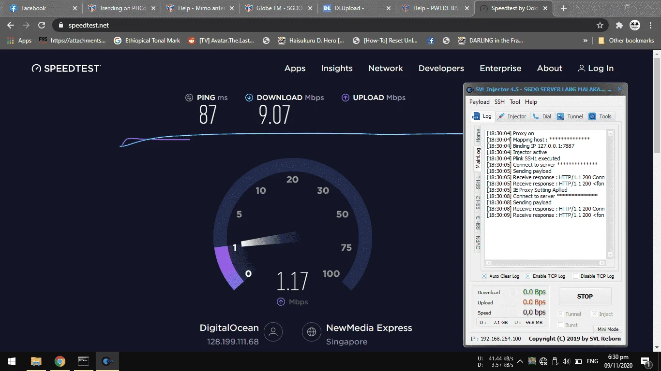Click the log panel horizontal scrollbar

pos(545,263)
